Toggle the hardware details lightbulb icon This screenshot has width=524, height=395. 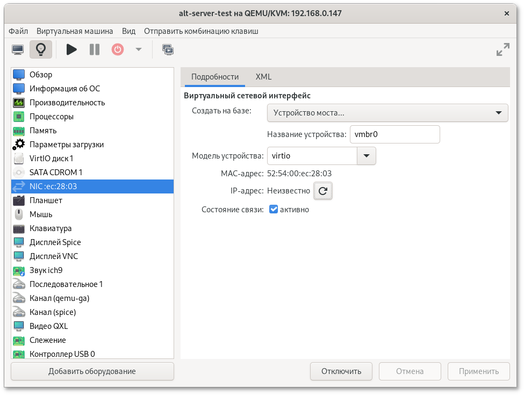(x=40, y=50)
